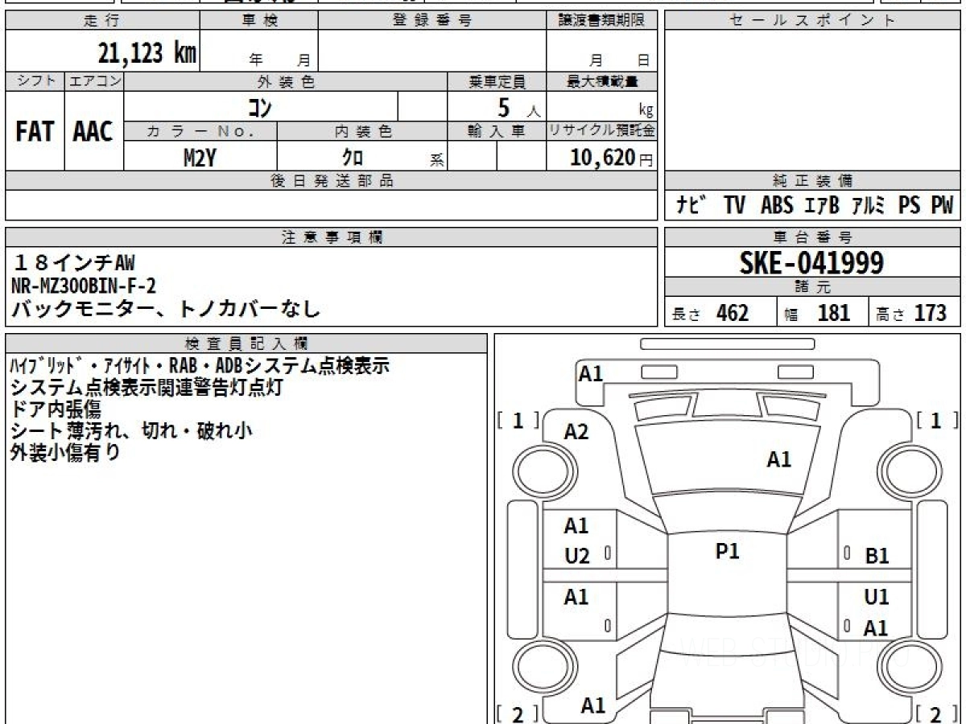The width and height of the screenshot is (966, 724).
Task: Click the U2 mark on the door
Action: 576,556
